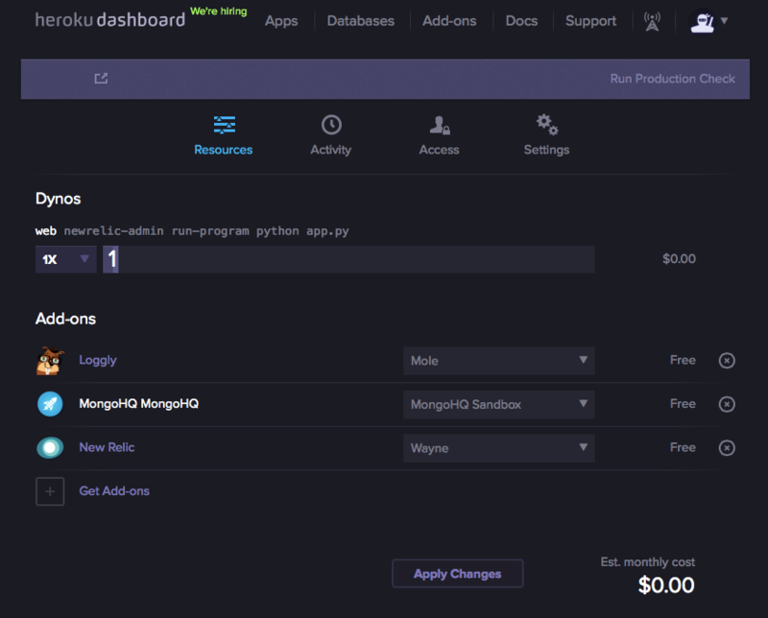Image resolution: width=768 pixels, height=618 pixels.
Task: Click the $0.00 web dyno cost
Action: pos(679,258)
